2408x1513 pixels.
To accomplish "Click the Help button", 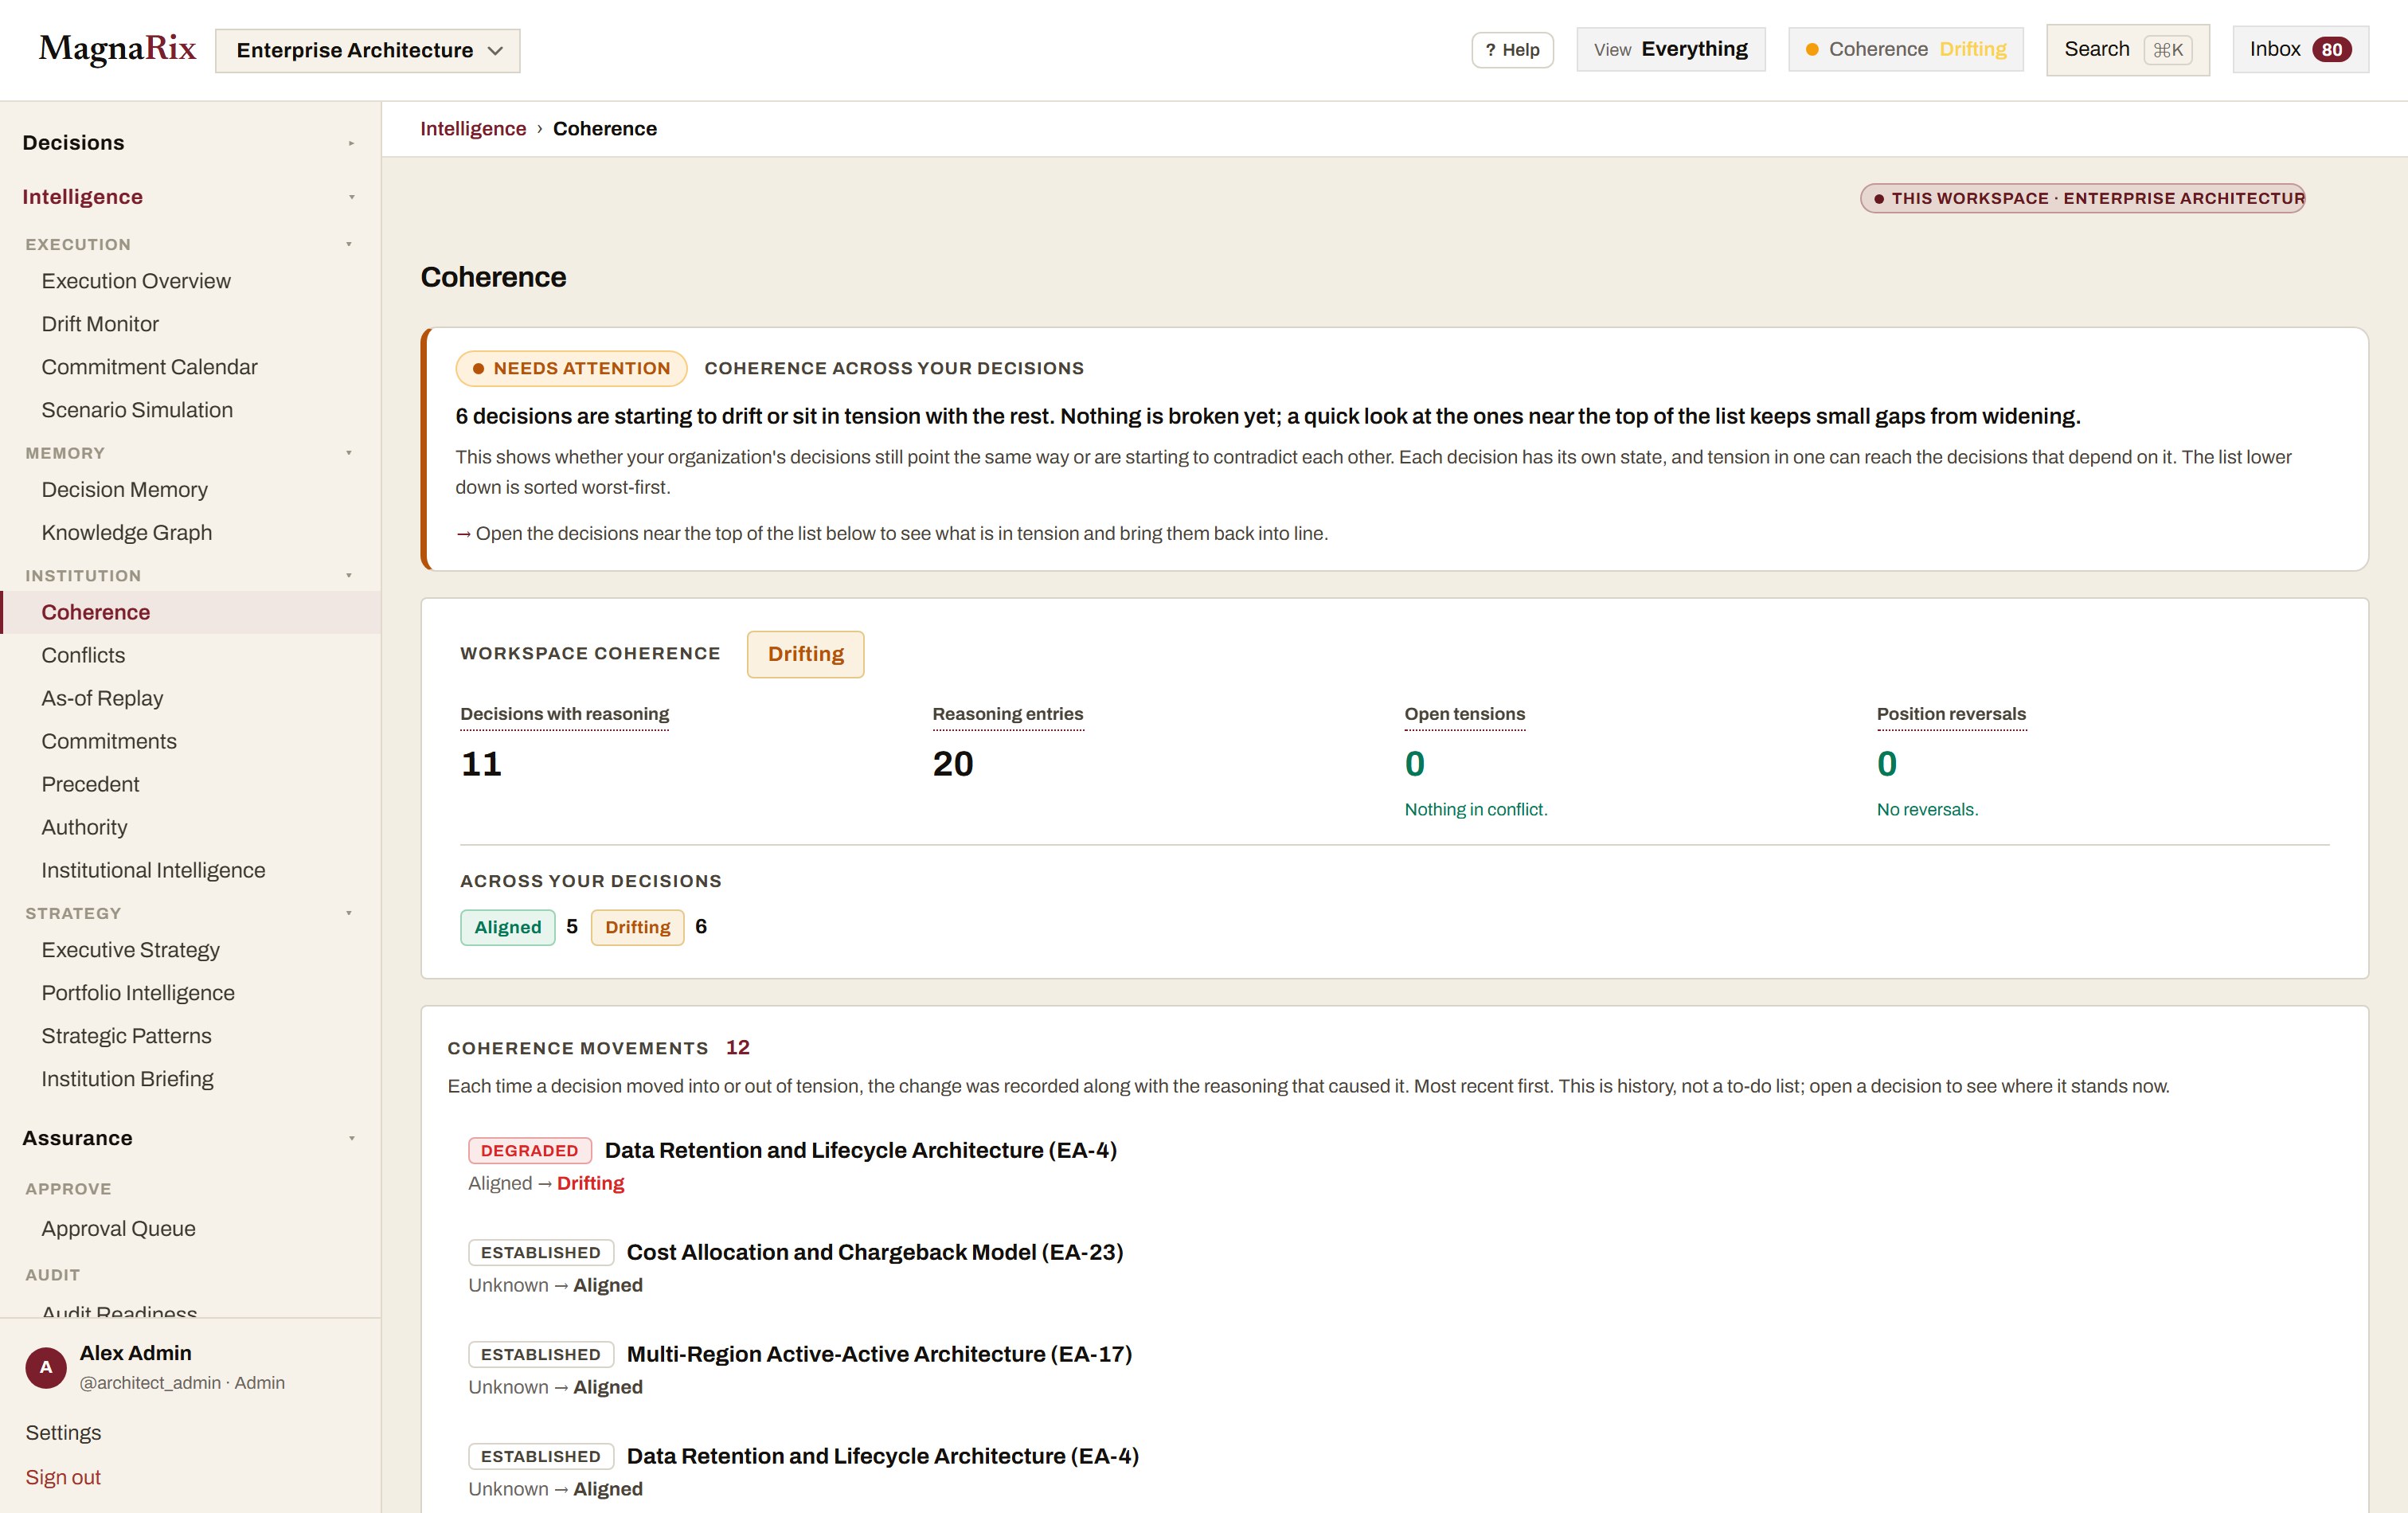I will [1512, 50].
